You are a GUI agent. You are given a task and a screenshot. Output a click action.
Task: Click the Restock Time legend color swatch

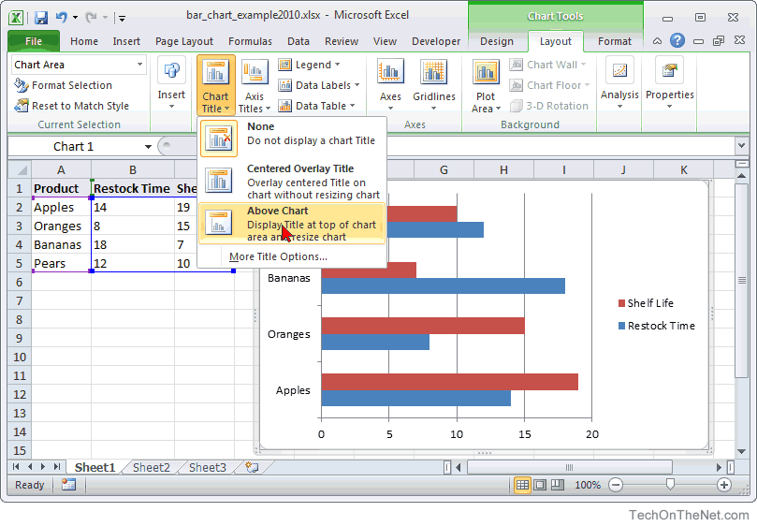[x=622, y=326]
